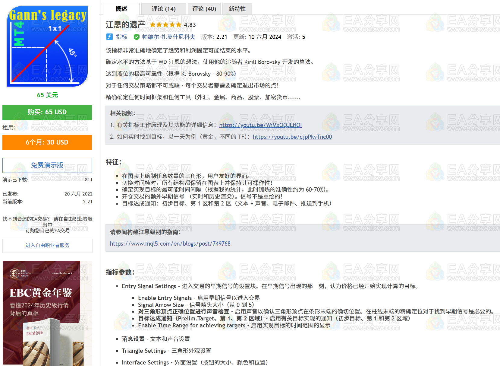Click the green verified checkmark badge
The width and height of the screenshot is (500, 366).
pyautogui.click(x=137, y=37)
